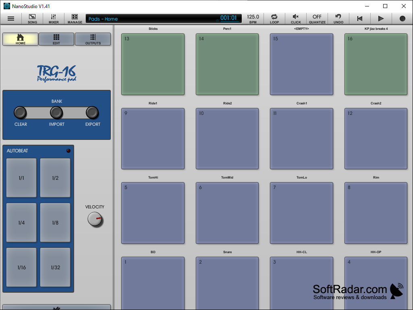Open the Song view
413x310 pixels.
[32, 19]
